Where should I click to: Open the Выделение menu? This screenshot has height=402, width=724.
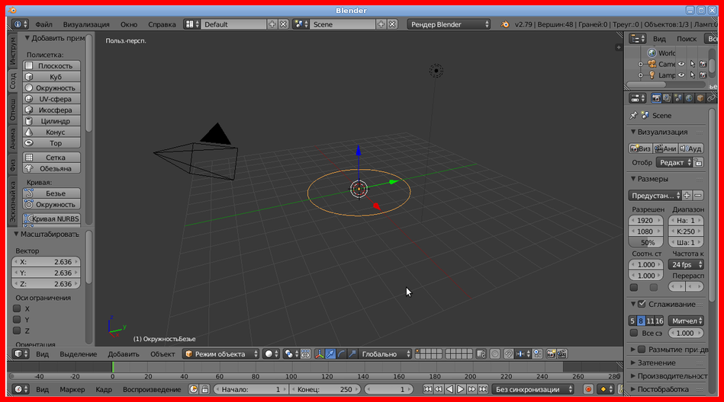(x=78, y=354)
